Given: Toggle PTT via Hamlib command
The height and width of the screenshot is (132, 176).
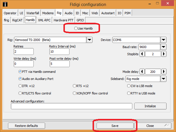Looking at the screenshot, I should pyautogui.click(x=20, y=72).
